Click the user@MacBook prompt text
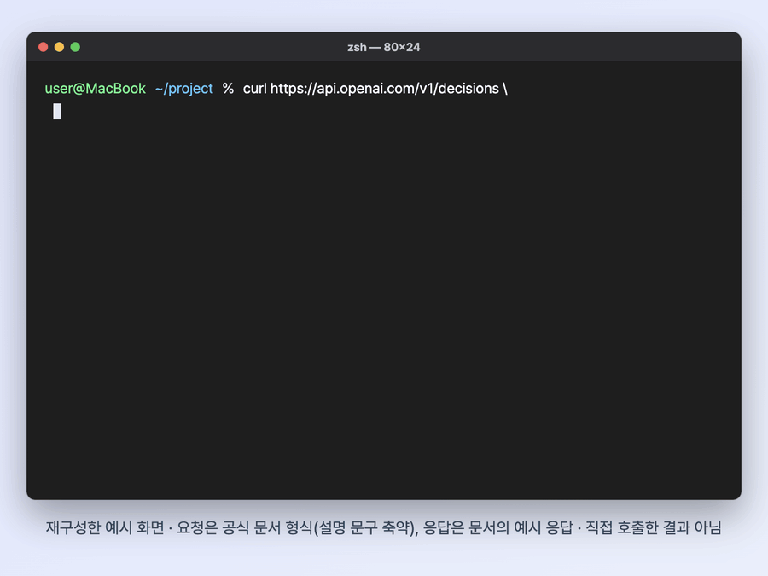This screenshot has height=576, width=768. tap(95, 89)
